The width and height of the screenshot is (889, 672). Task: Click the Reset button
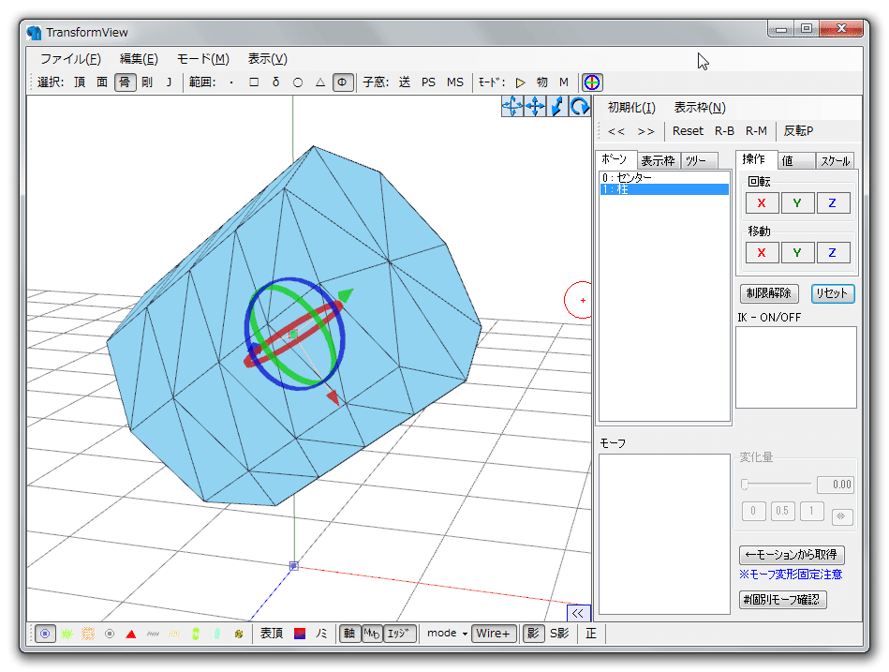tap(688, 131)
